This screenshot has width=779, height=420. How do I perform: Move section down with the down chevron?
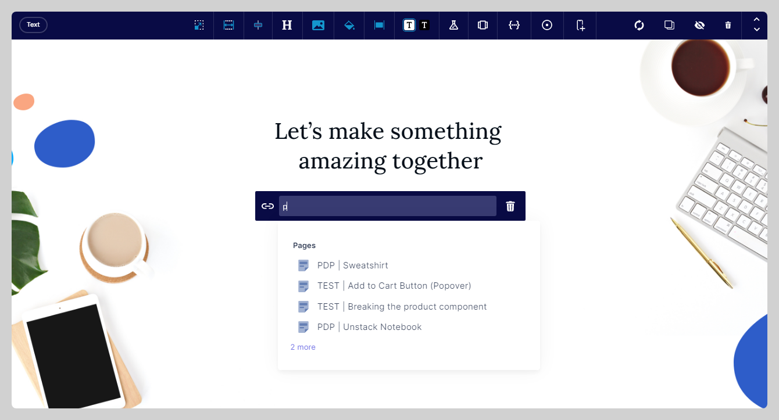(756, 30)
